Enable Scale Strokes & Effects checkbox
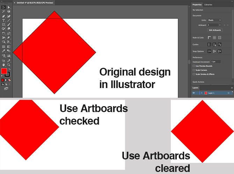 194,74
